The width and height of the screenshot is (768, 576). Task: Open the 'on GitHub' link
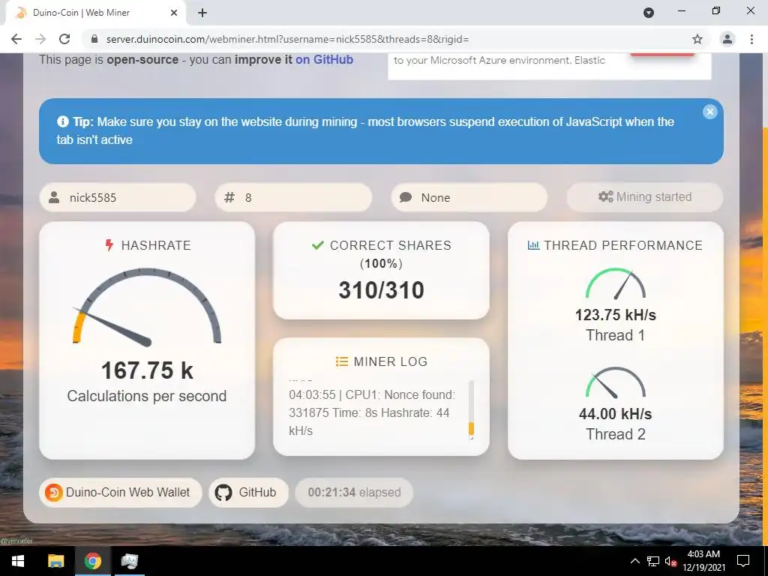coord(324,60)
